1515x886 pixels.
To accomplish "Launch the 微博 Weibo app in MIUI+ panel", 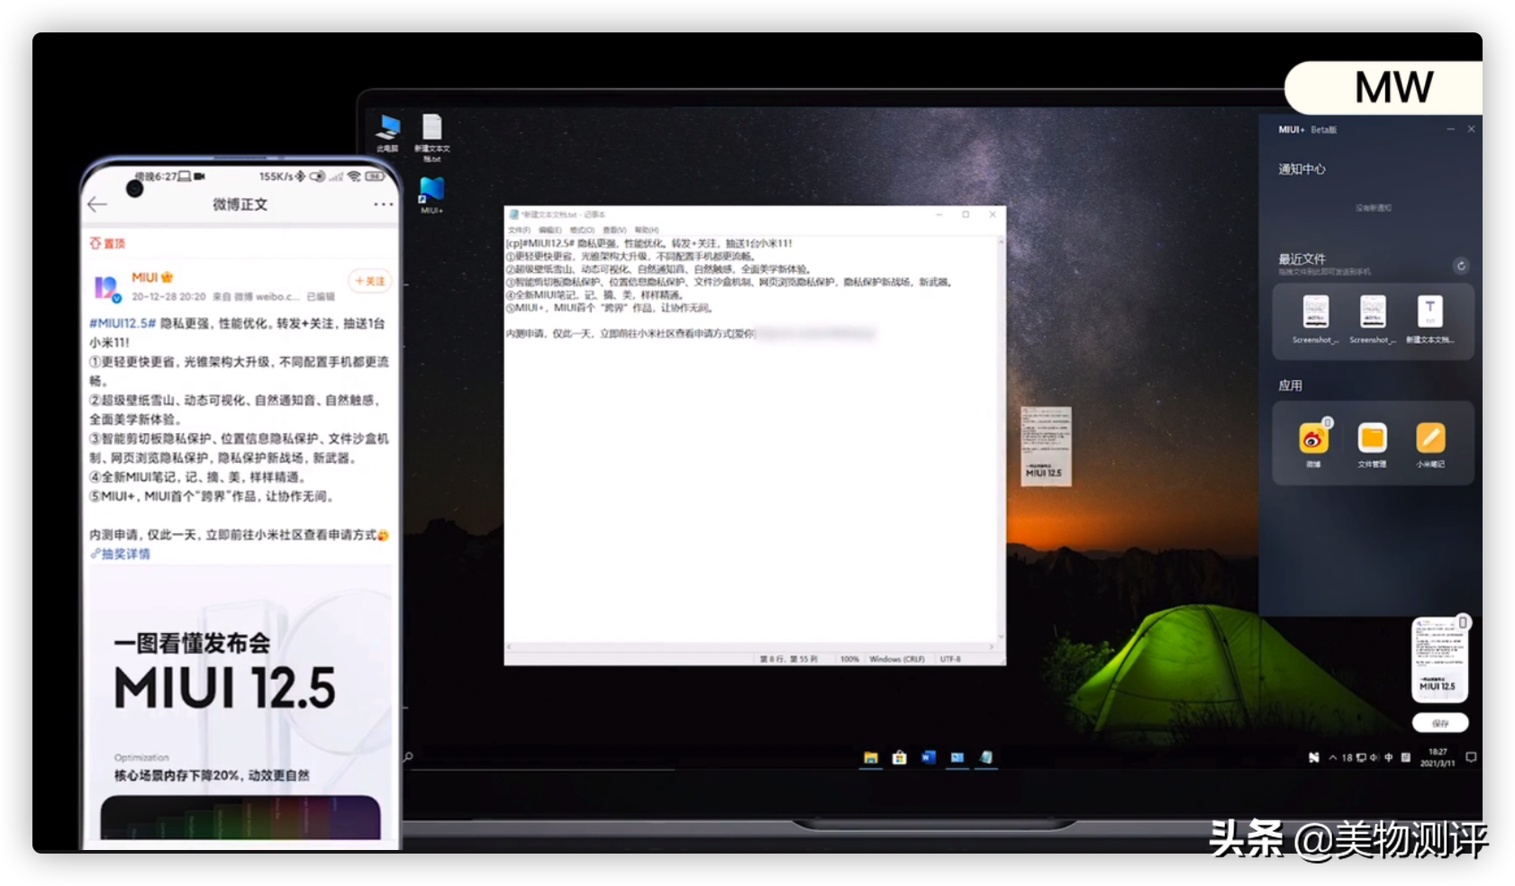I will point(1314,443).
